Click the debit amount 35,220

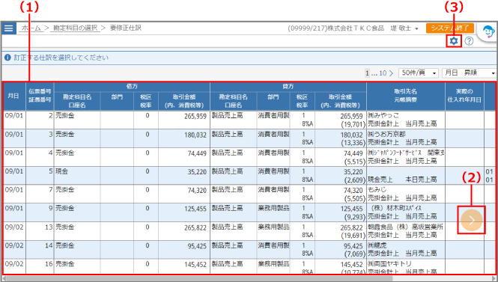pos(197,172)
